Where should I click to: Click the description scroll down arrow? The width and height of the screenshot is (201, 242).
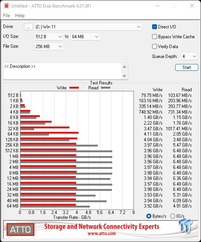click(124, 76)
